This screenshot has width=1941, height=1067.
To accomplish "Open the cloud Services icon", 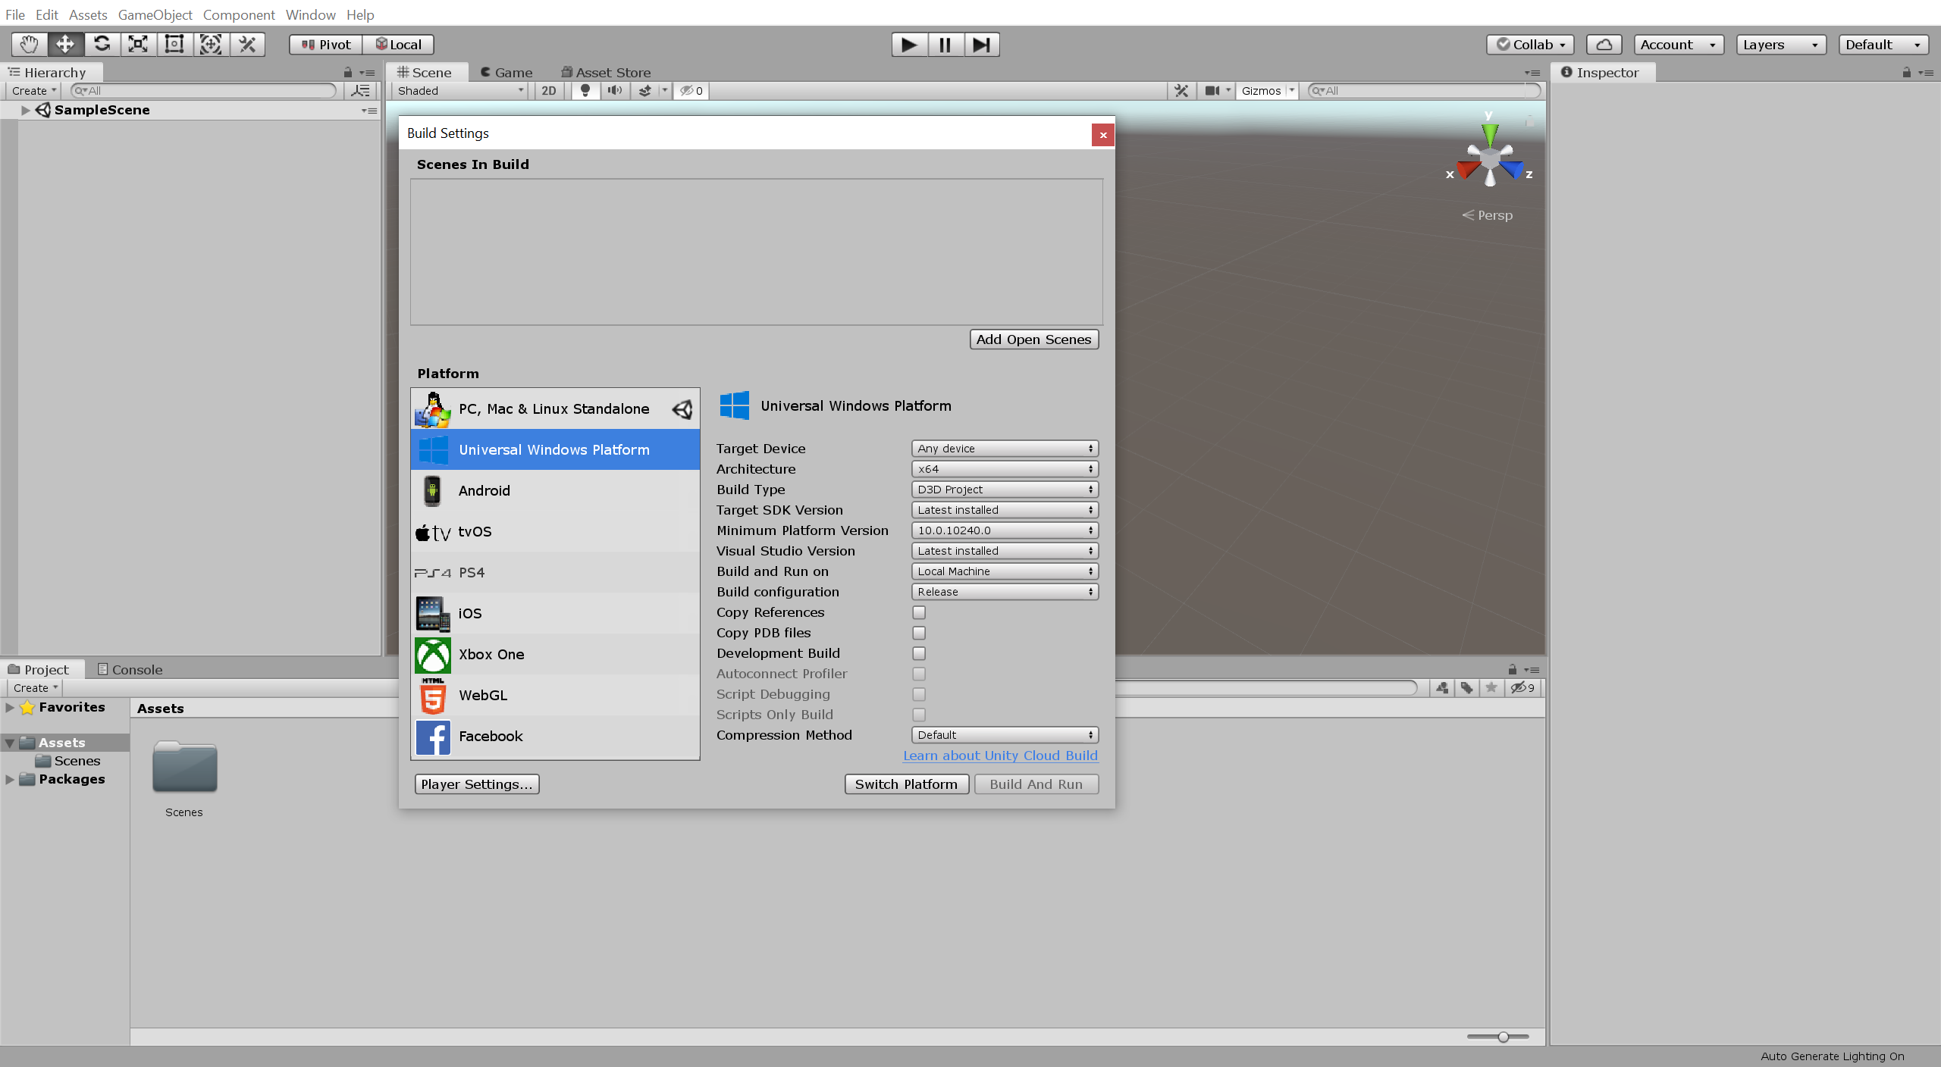I will [1604, 45].
